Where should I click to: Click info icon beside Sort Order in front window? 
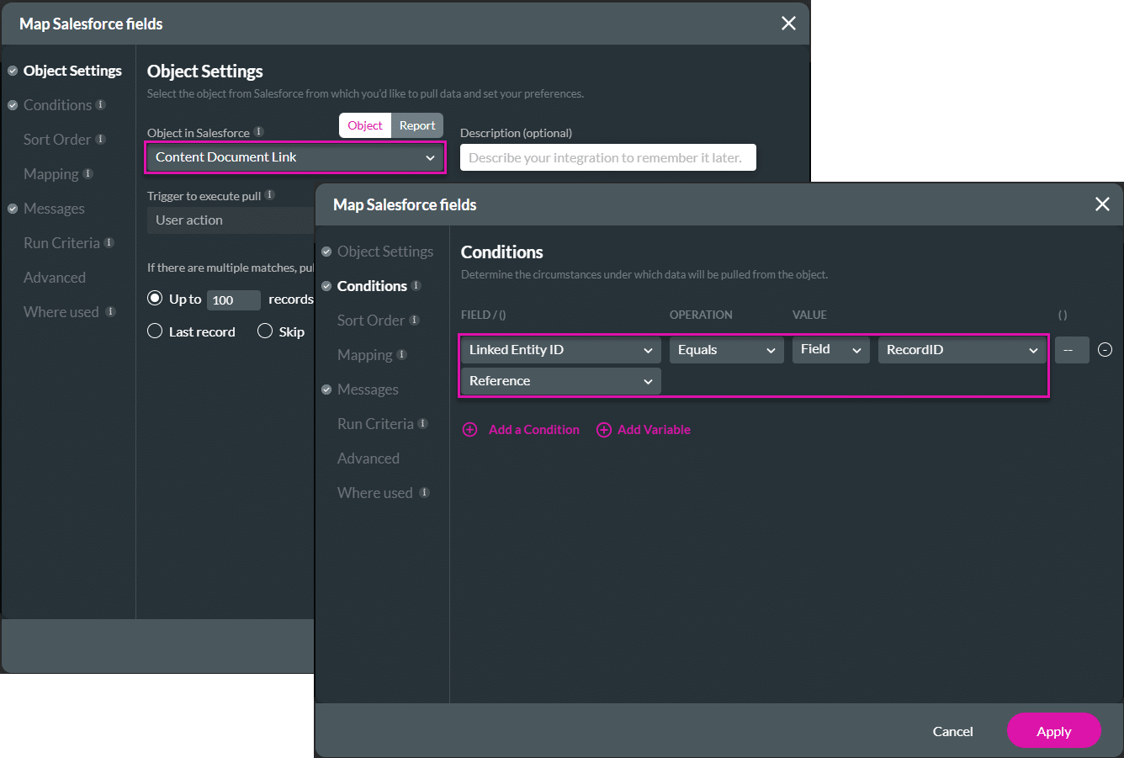point(414,321)
